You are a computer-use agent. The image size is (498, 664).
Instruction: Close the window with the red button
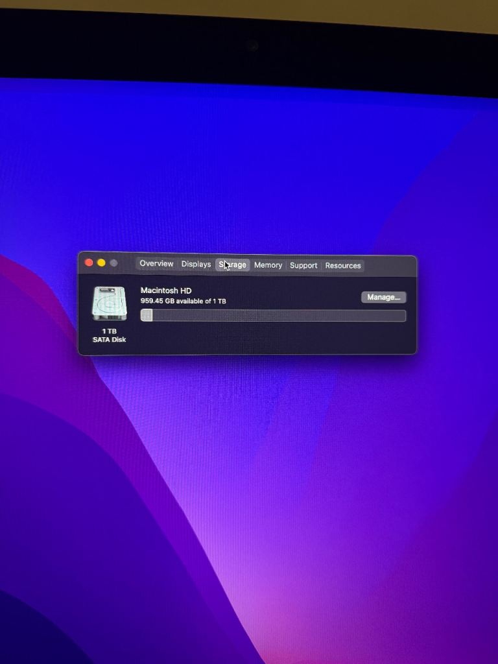point(89,263)
